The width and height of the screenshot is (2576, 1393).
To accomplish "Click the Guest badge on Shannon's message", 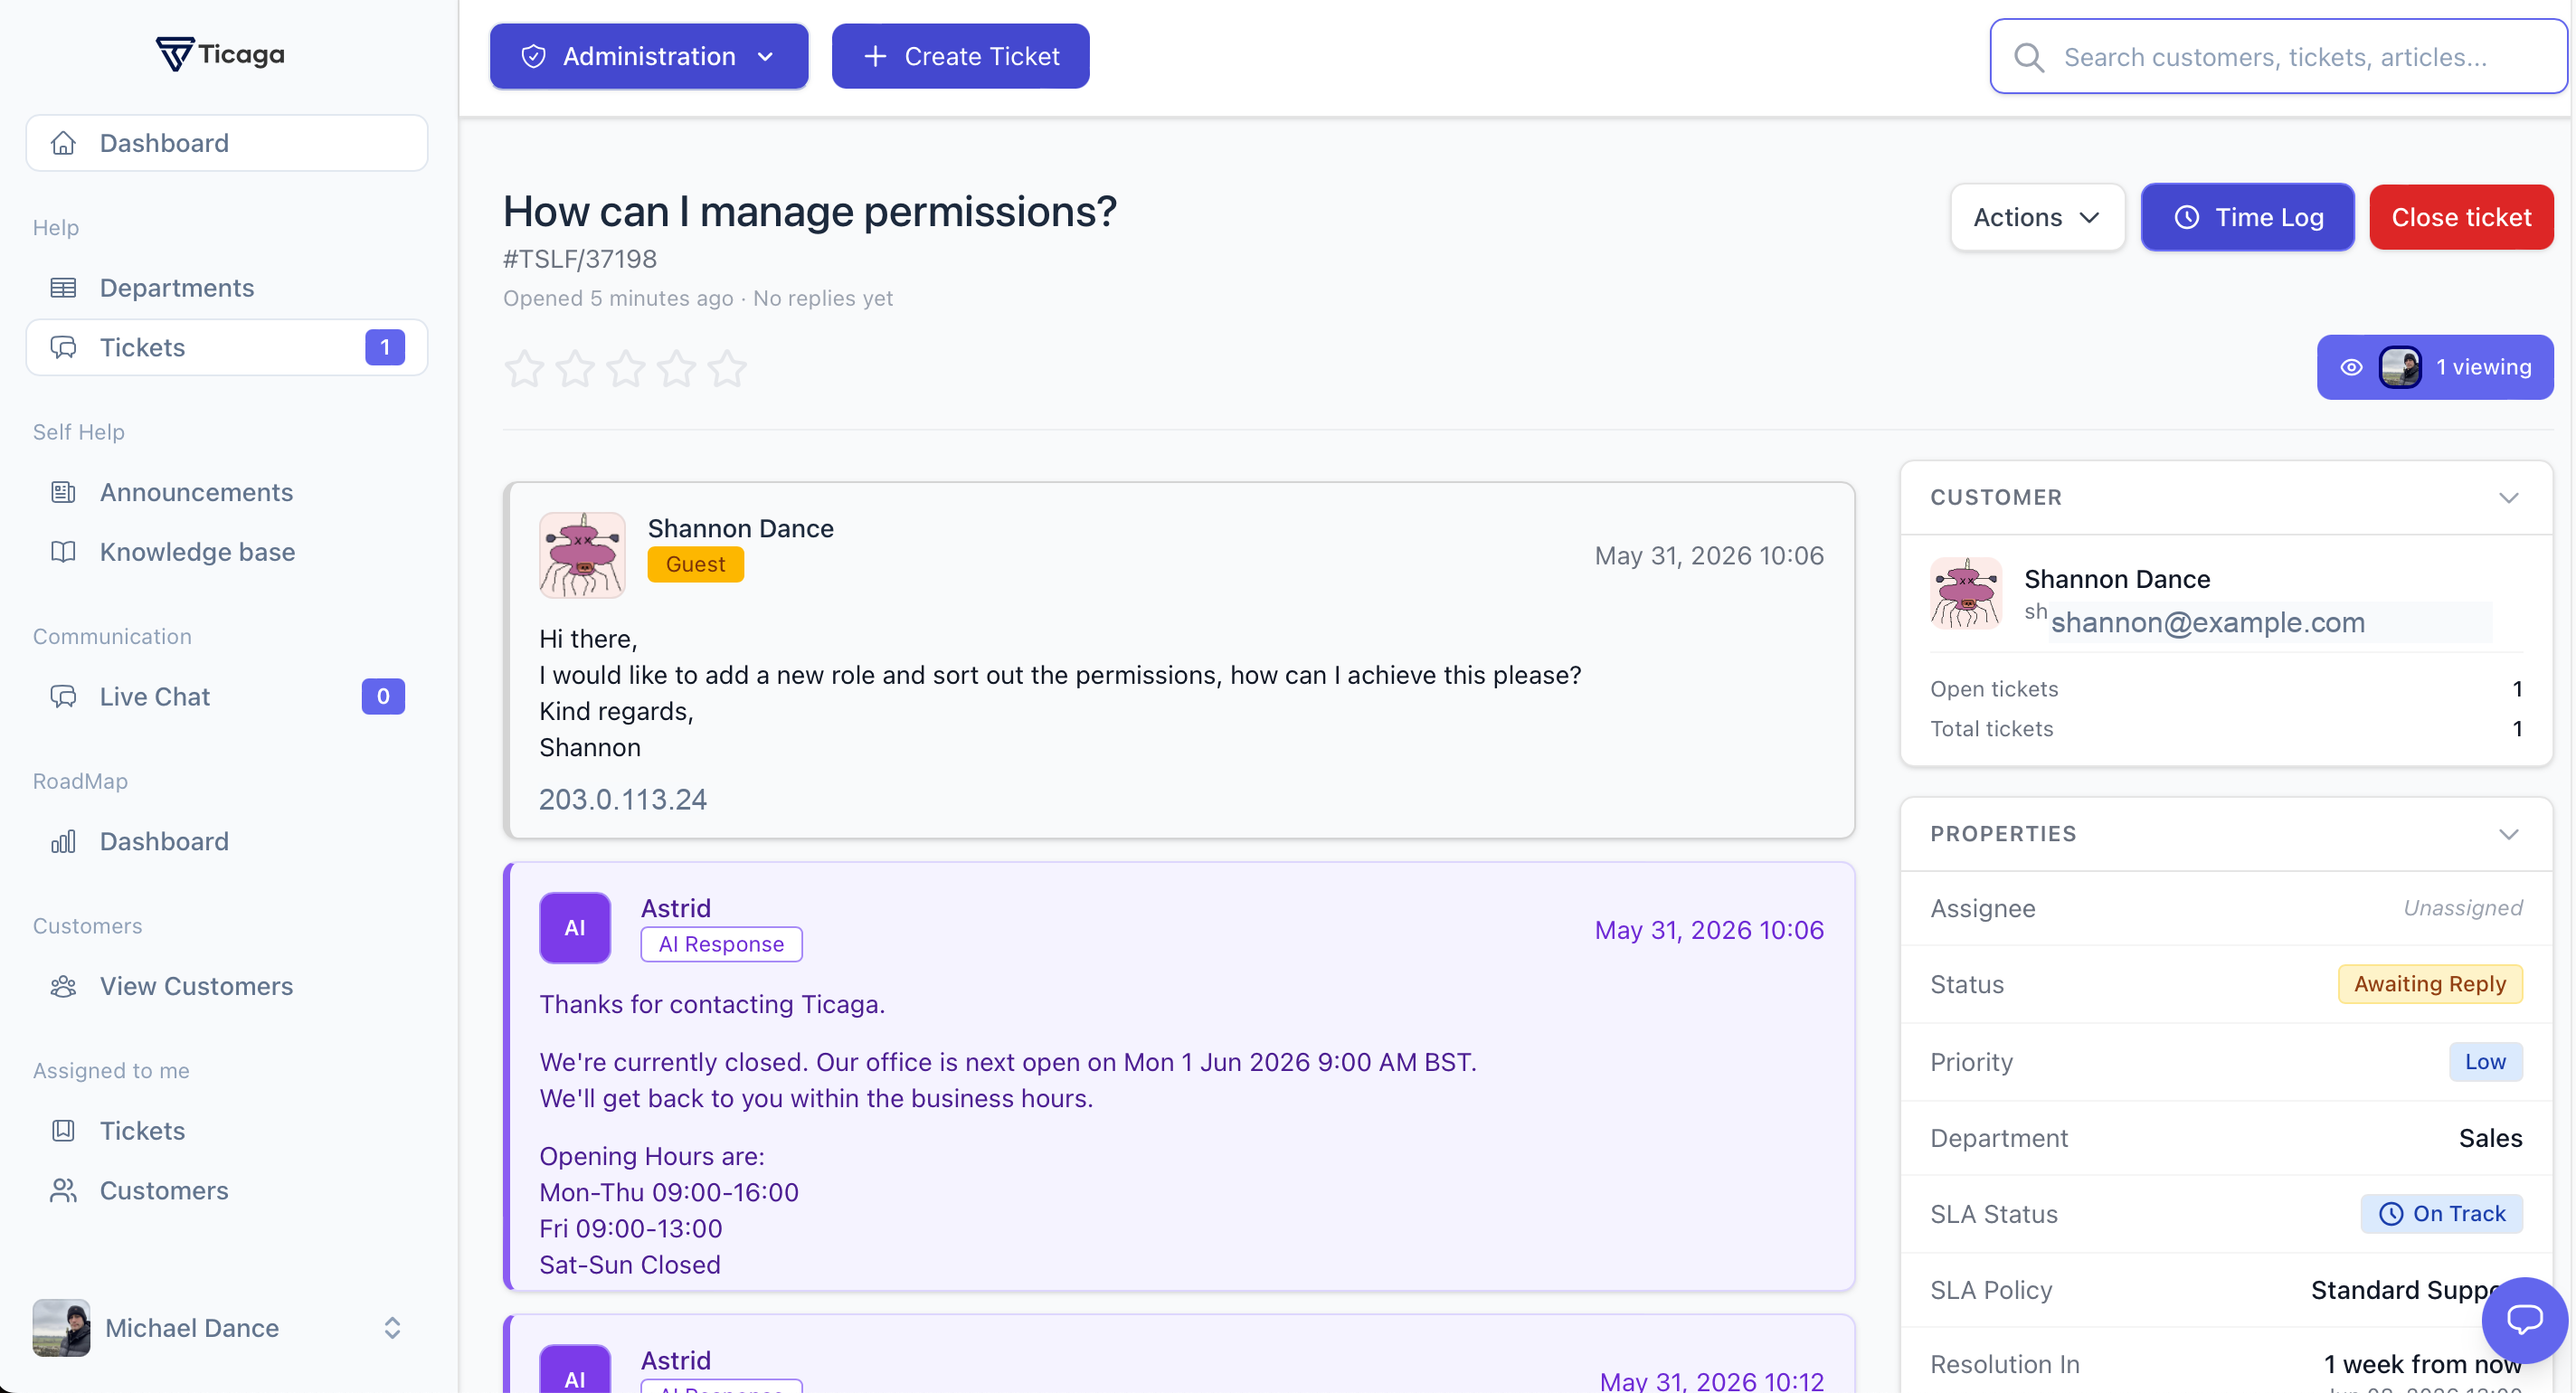I will pyautogui.click(x=696, y=564).
